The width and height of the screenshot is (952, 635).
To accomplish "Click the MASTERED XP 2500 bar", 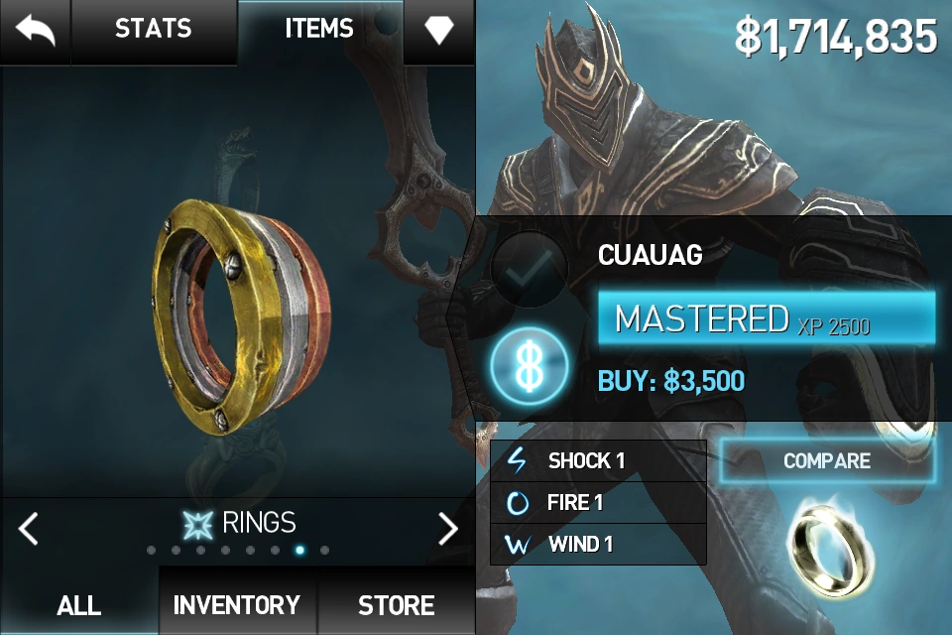I will point(767,317).
